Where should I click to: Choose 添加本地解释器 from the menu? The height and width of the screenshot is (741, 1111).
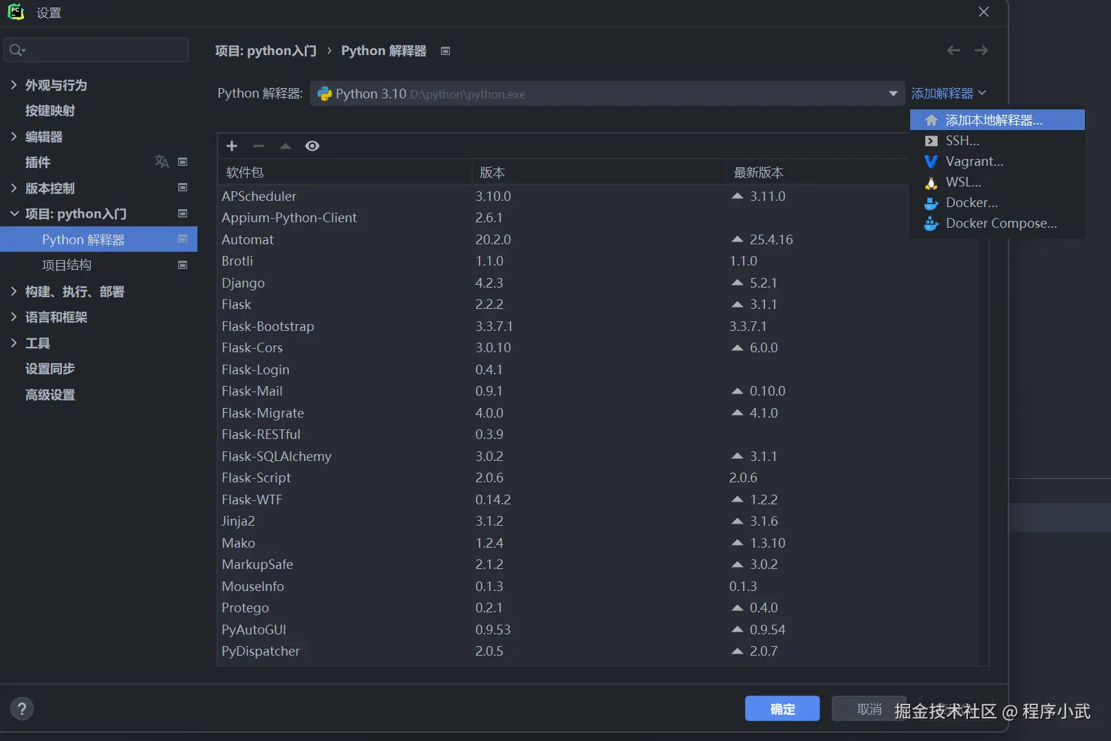point(997,120)
